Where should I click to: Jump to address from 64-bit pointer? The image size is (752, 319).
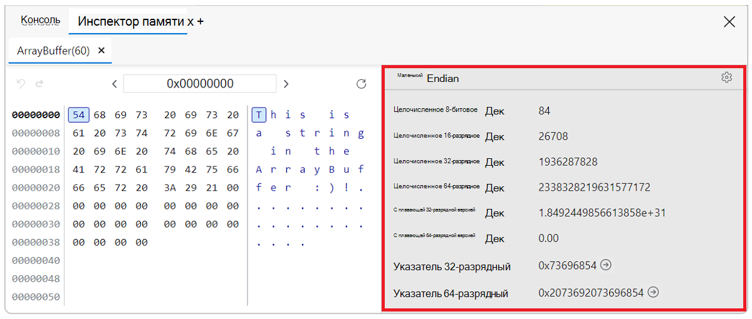(653, 292)
